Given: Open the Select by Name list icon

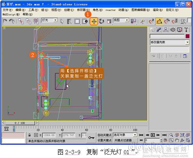Looking at the screenshot, I should pos(69,21).
